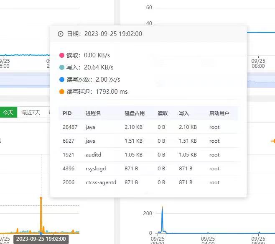Click the orange spike peak marker on the chart
This screenshot has height=244, width=275.
41,198
